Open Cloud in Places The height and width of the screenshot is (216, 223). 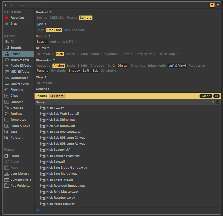(12, 162)
